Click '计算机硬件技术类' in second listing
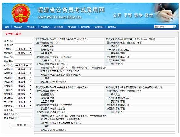The width and height of the screenshot is (180, 137). click(x=98, y=116)
